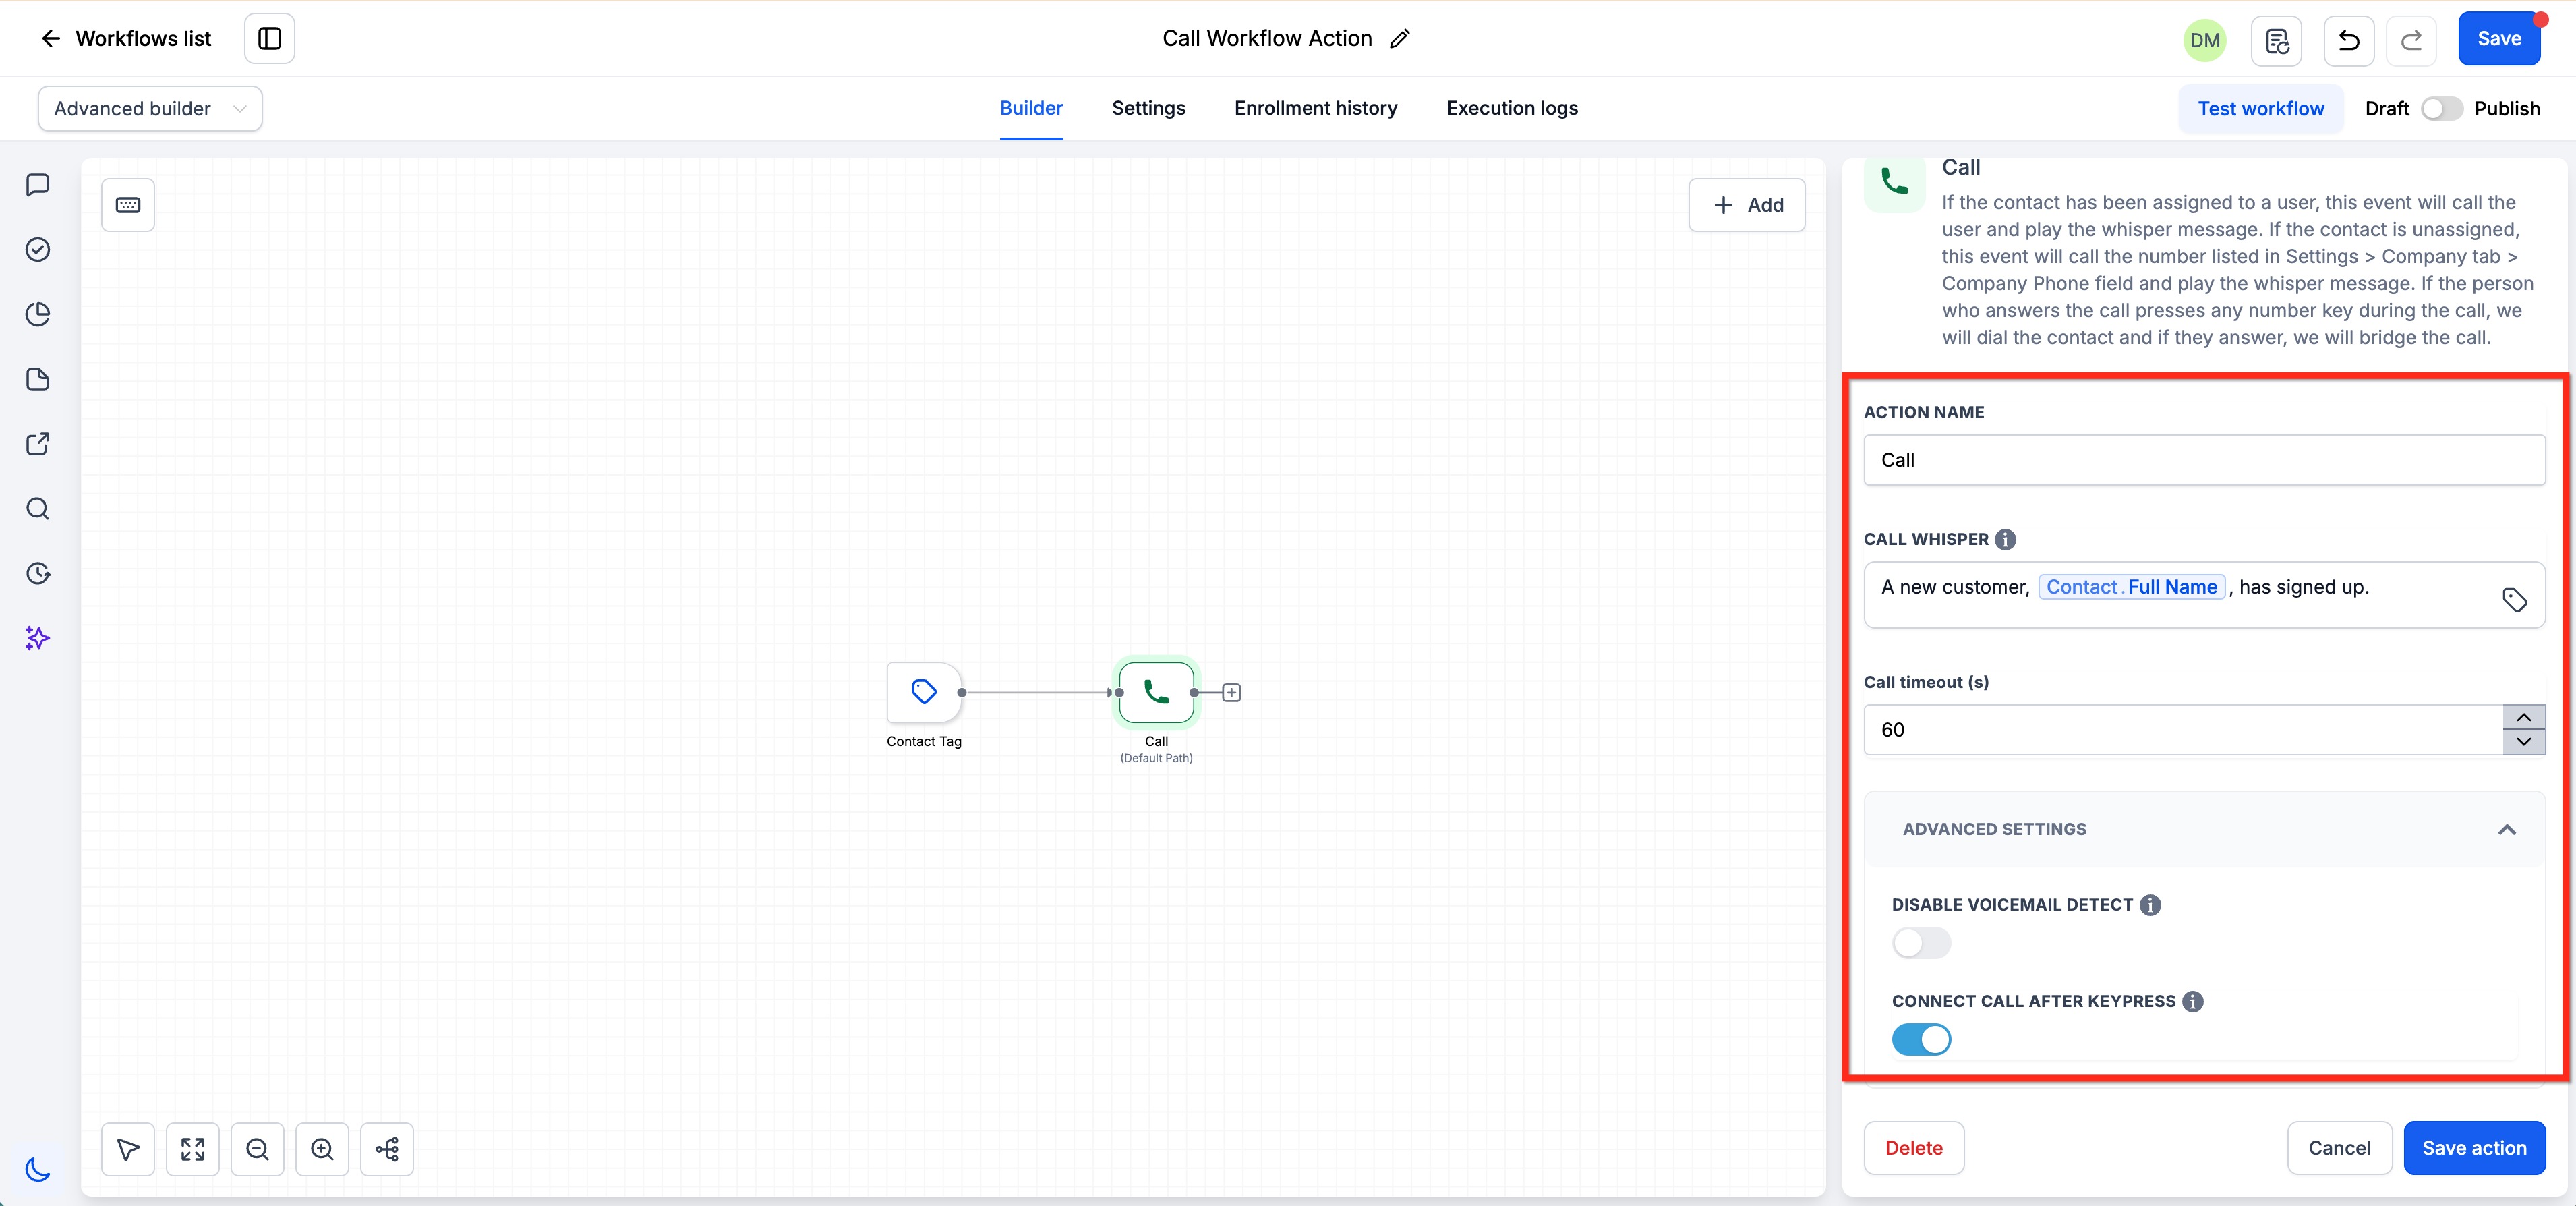Select the pointer cursor tool
This screenshot has width=2576, height=1206.
(128, 1149)
